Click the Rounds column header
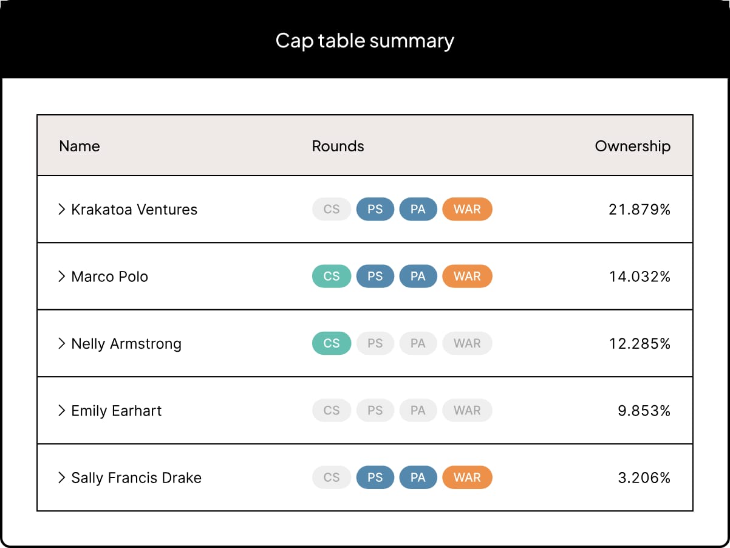730x548 pixels. [x=338, y=146]
